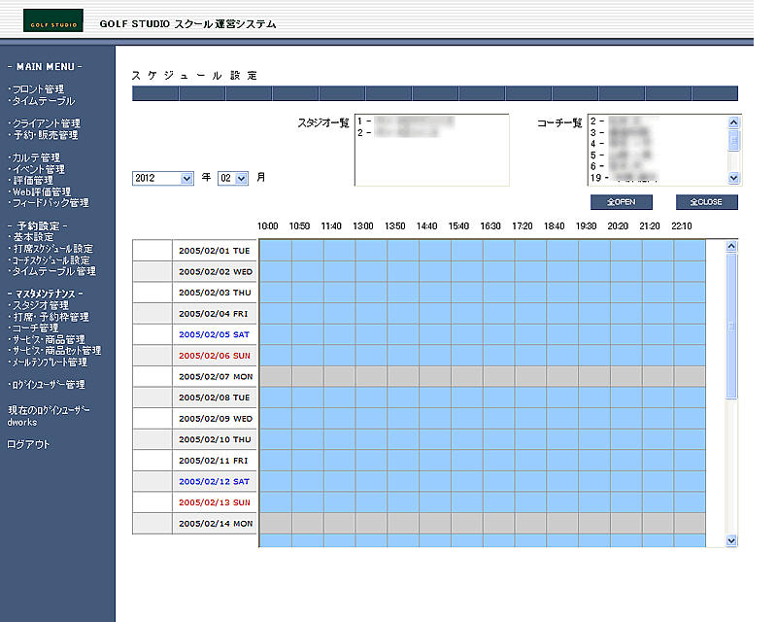Viewport: 777px width, 622px height.
Task: Click the ログアウト link
Action: (x=28, y=444)
